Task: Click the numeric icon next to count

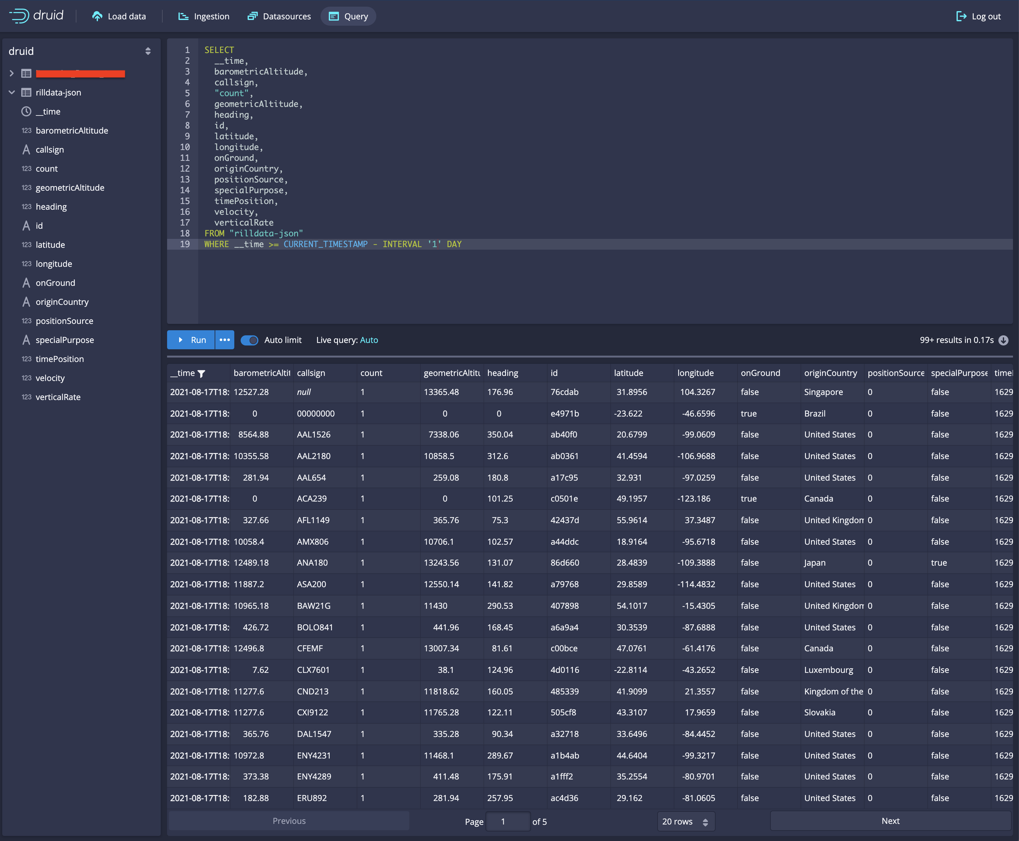Action: [x=26, y=168]
